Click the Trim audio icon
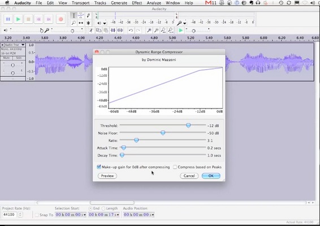This screenshot has width=320, height=226. [x=113, y=31]
